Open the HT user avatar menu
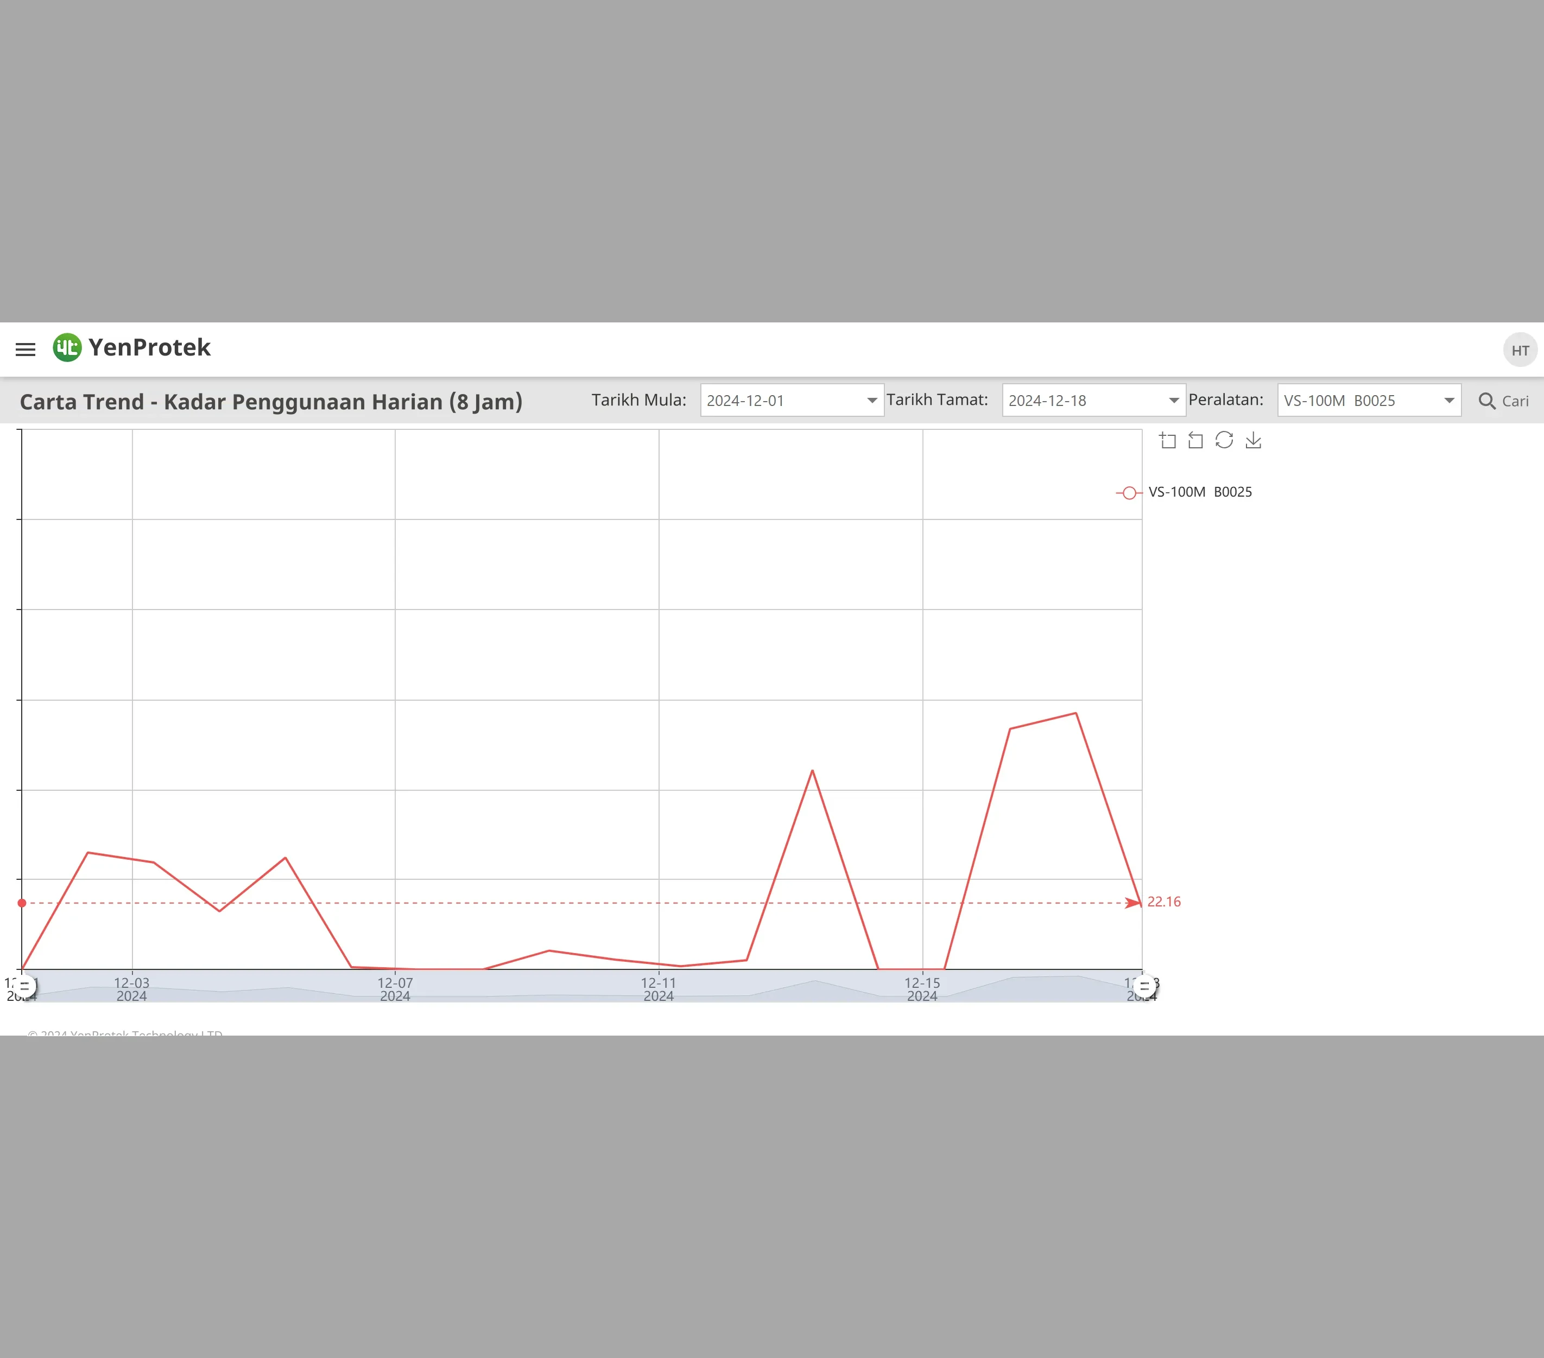Viewport: 1544px width, 1358px height. pos(1520,350)
